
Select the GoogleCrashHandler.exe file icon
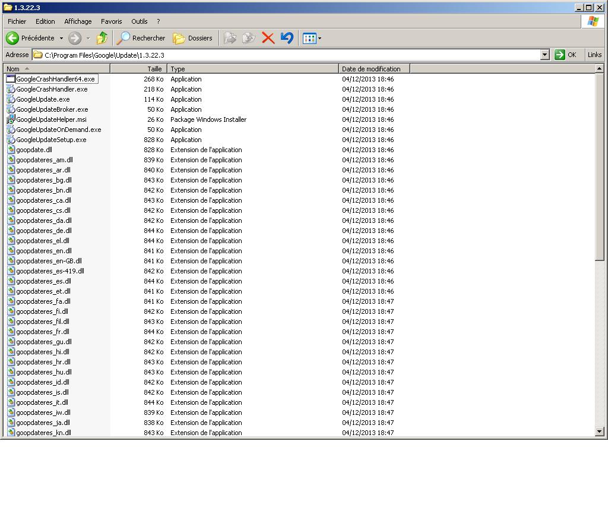pos(11,89)
